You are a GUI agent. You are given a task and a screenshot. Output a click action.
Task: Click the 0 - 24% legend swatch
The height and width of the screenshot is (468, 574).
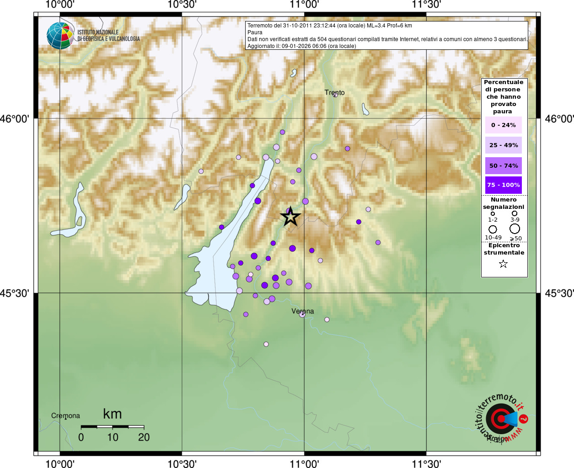click(503, 125)
